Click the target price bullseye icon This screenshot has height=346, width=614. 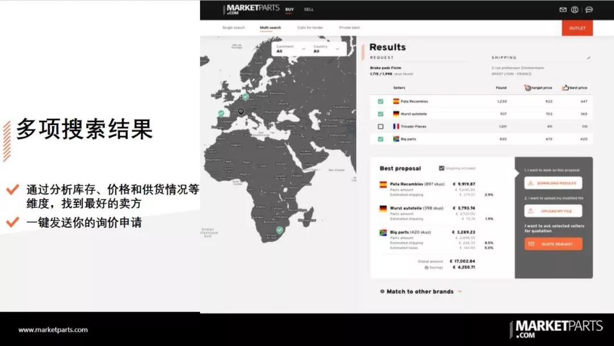point(528,87)
